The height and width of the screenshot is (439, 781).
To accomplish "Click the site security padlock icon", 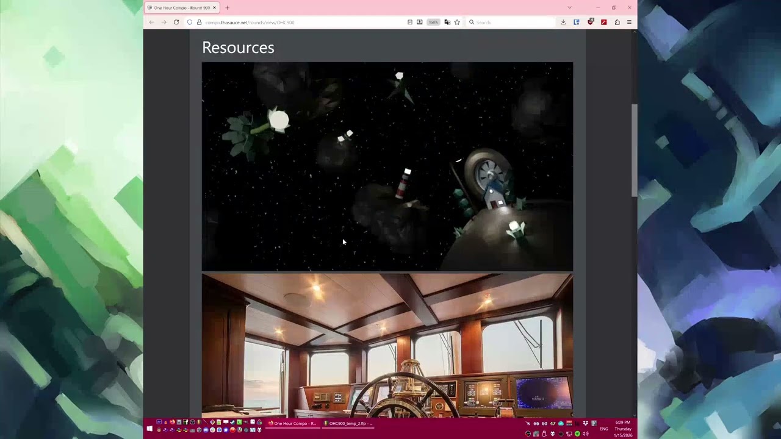I will 199,22.
